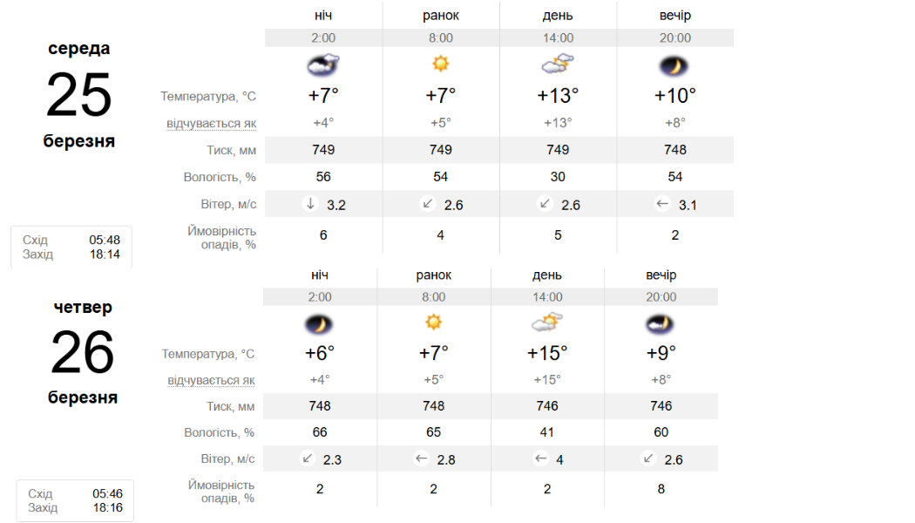
Task: Click Thursday "вечір" column header
Action: pos(661,275)
